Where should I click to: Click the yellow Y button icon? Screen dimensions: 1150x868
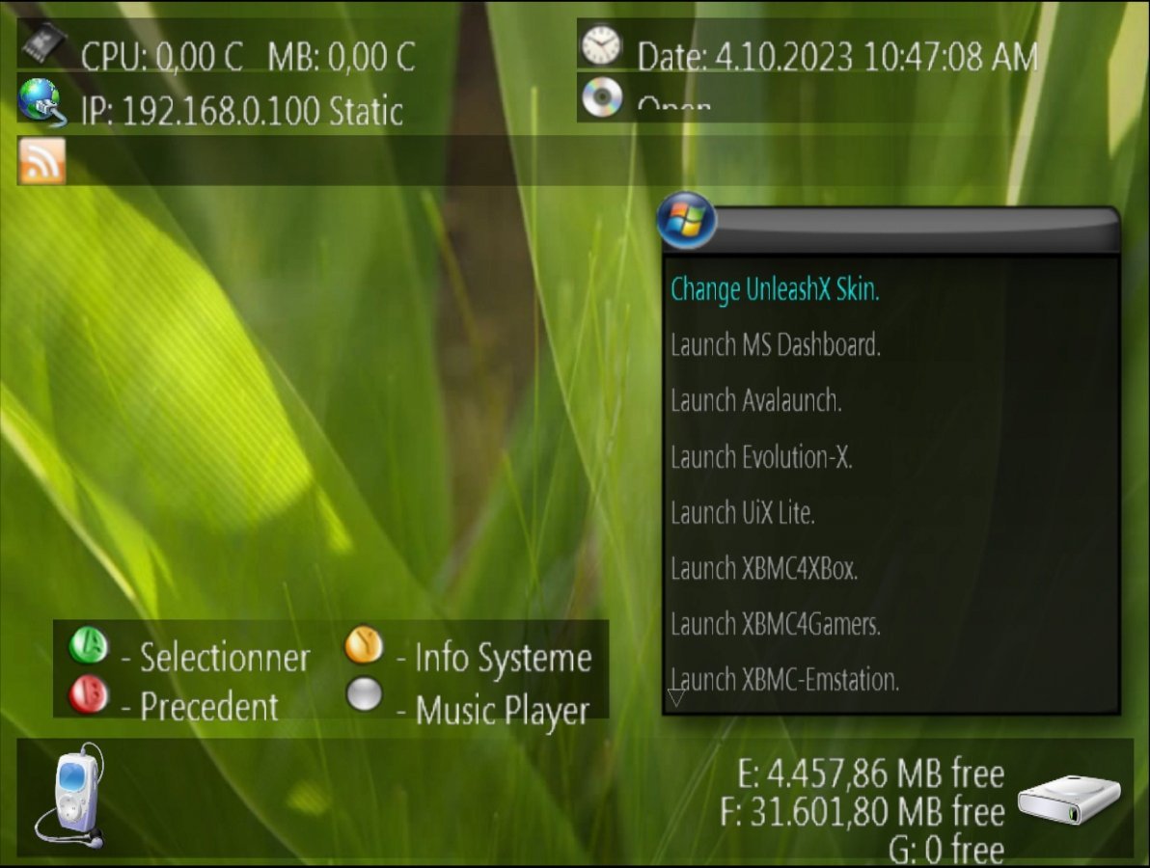(x=365, y=644)
